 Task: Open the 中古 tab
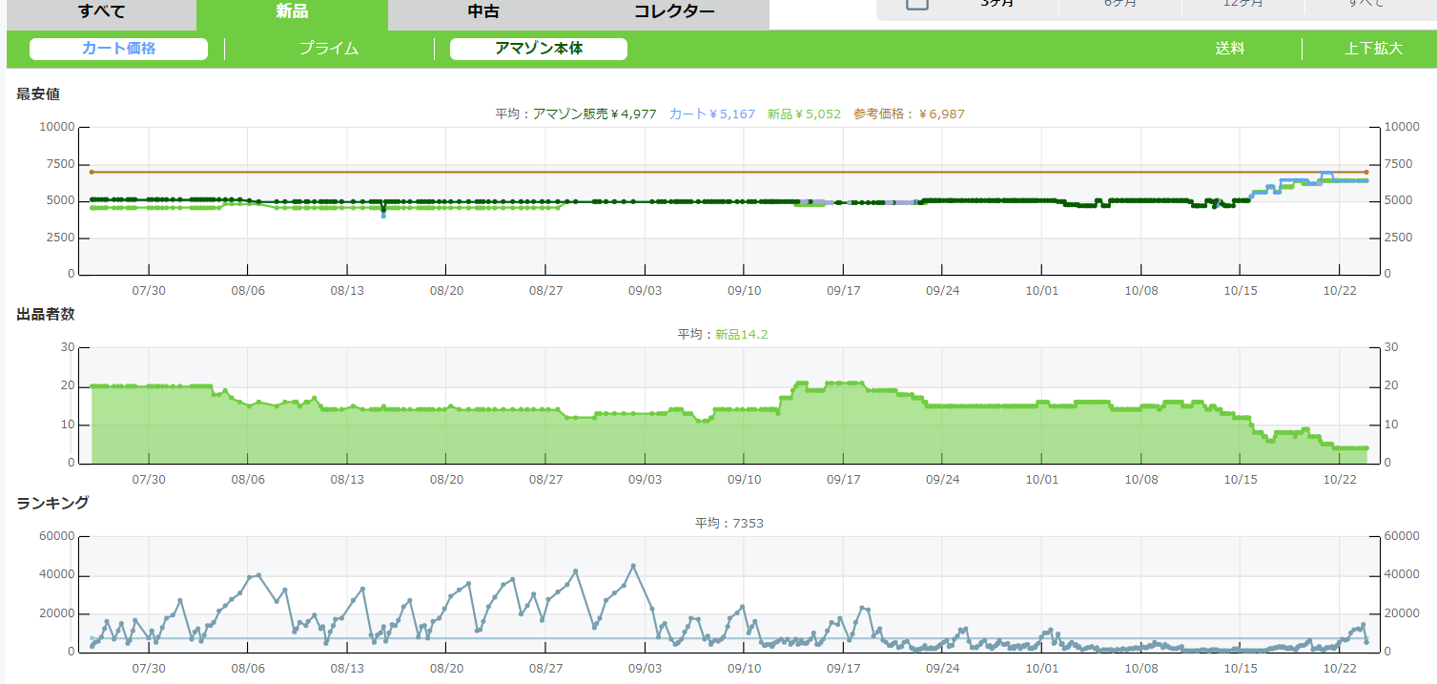coord(483,12)
